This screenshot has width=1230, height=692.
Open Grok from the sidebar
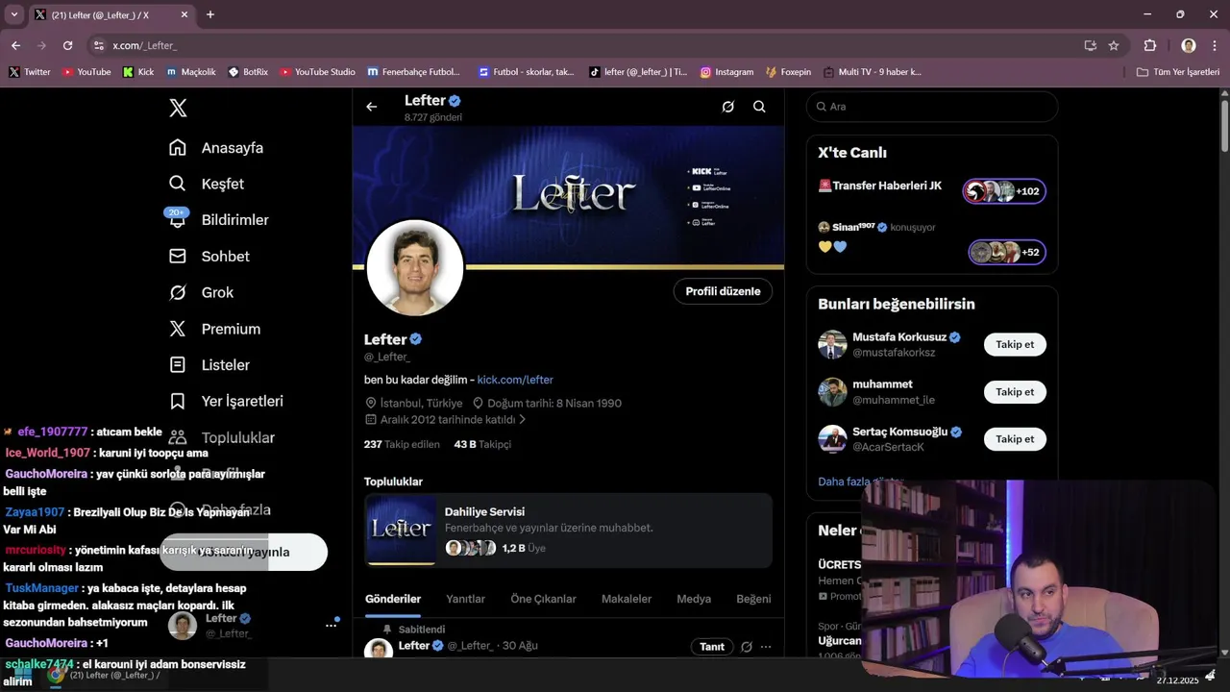[201, 292]
